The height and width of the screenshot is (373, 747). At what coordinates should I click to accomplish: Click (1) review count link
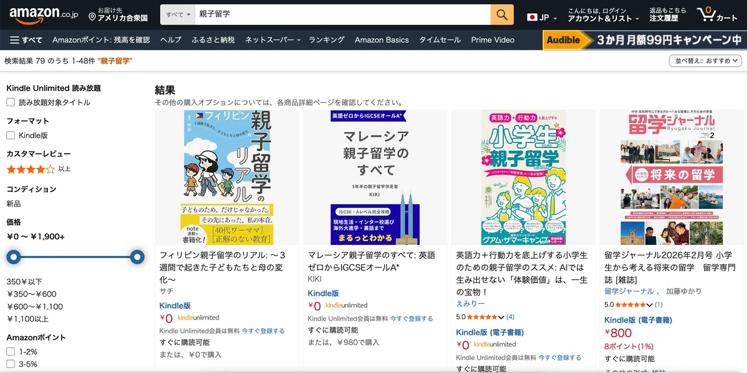(659, 305)
